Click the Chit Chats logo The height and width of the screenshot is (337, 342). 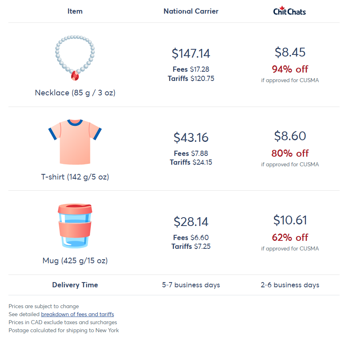290,11
